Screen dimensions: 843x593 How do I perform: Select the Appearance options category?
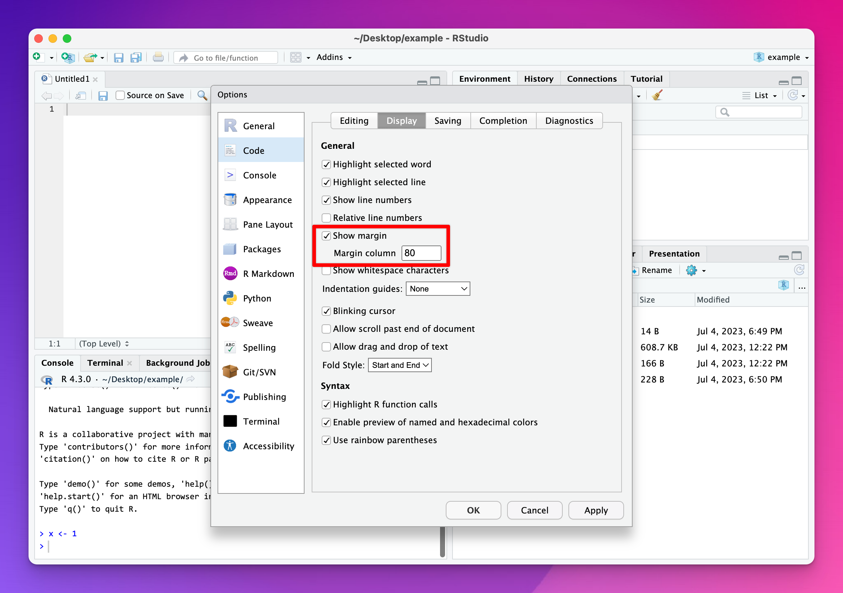[261, 200]
